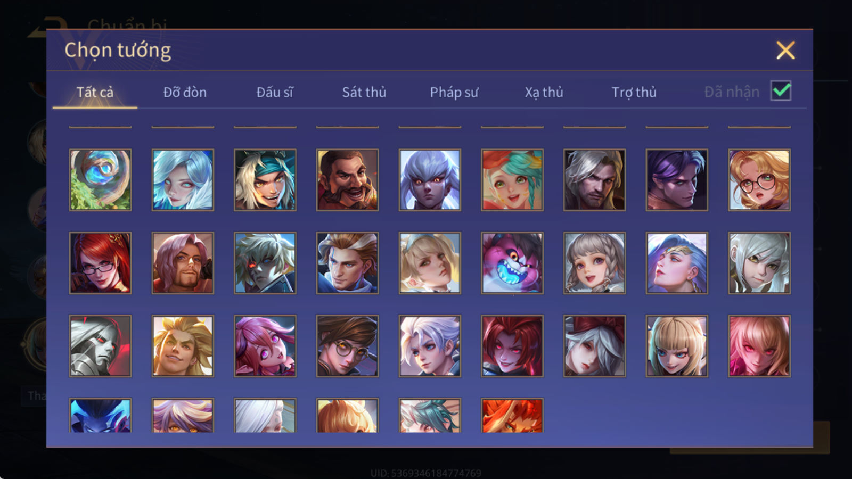The height and width of the screenshot is (479, 852).
Task: Pick the brown-haired man wearing round glasses
Action: (x=347, y=346)
